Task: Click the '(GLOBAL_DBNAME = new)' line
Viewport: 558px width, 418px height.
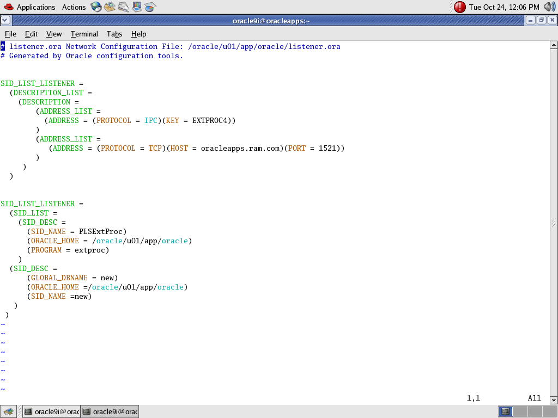Action: (72, 278)
